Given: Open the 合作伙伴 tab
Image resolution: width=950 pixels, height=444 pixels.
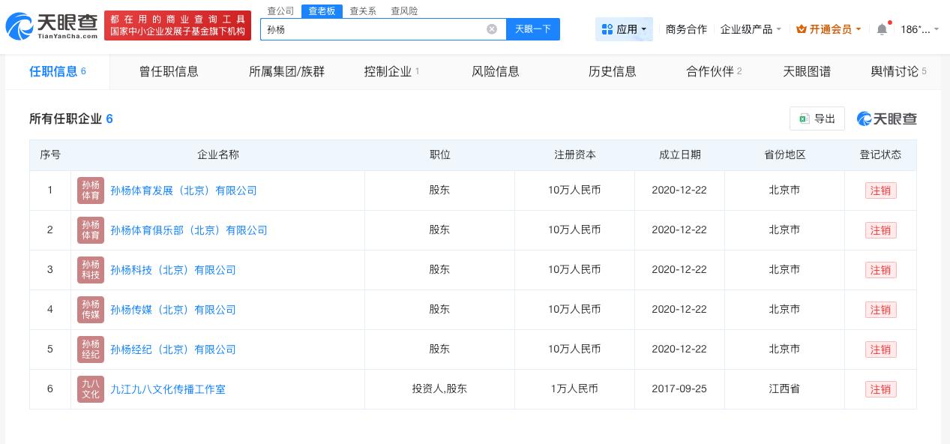Looking at the screenshot, I should tap(714, 72).
